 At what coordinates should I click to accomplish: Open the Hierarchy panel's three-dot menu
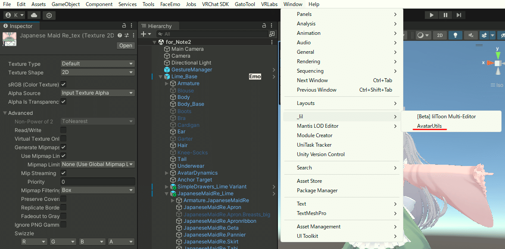coord(271,26)
